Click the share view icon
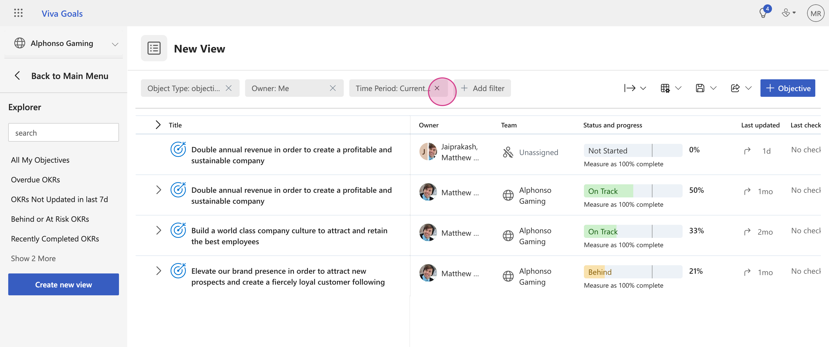829x347 pixels. (735, 88)
